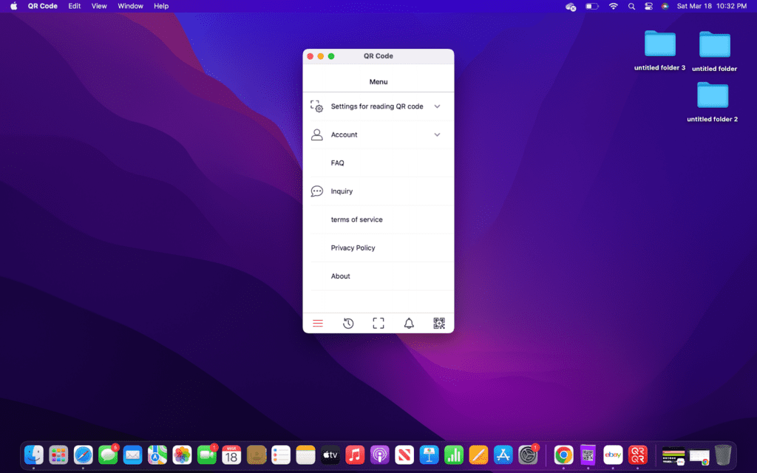Expand the Settings for reading QR code section
This screenshot has width=757, height=473.
pyautogui.click(x=436, y=106)
